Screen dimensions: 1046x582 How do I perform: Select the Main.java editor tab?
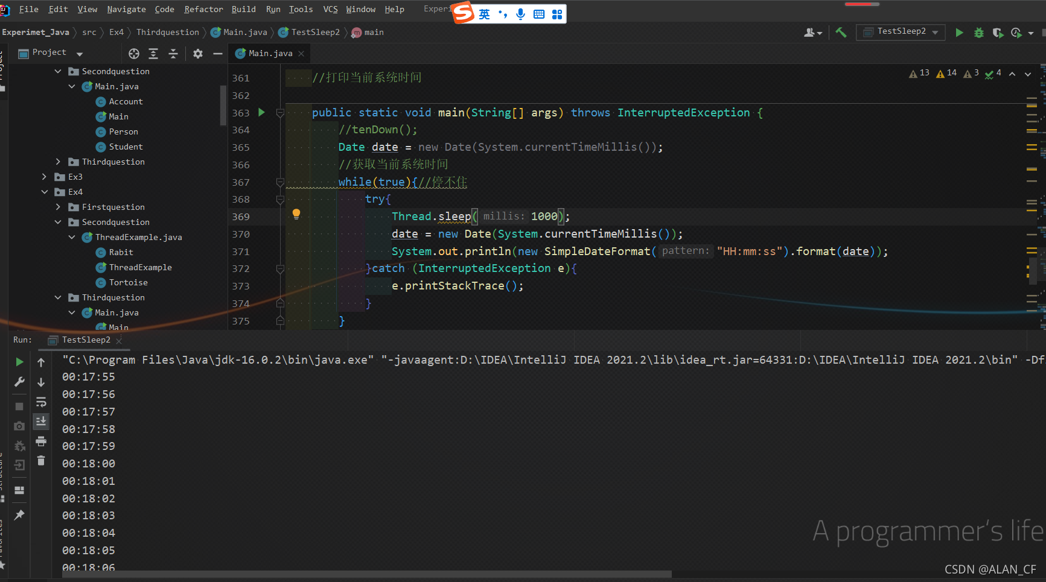pyautogui.click(x=270, y=54)
